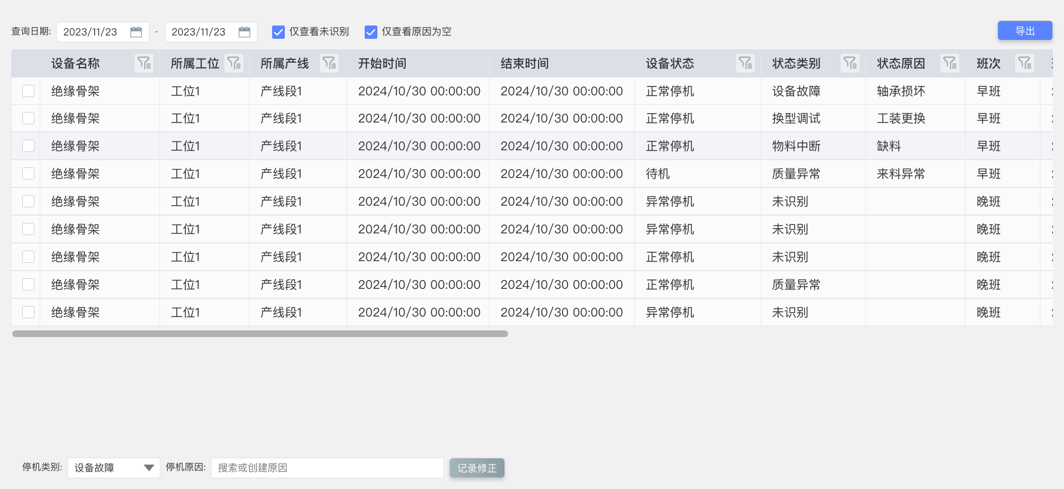The height and width of the screenshot is (489, 1064).
Task: Click the 结束时间 column header
Action: (x=524, y=64)
